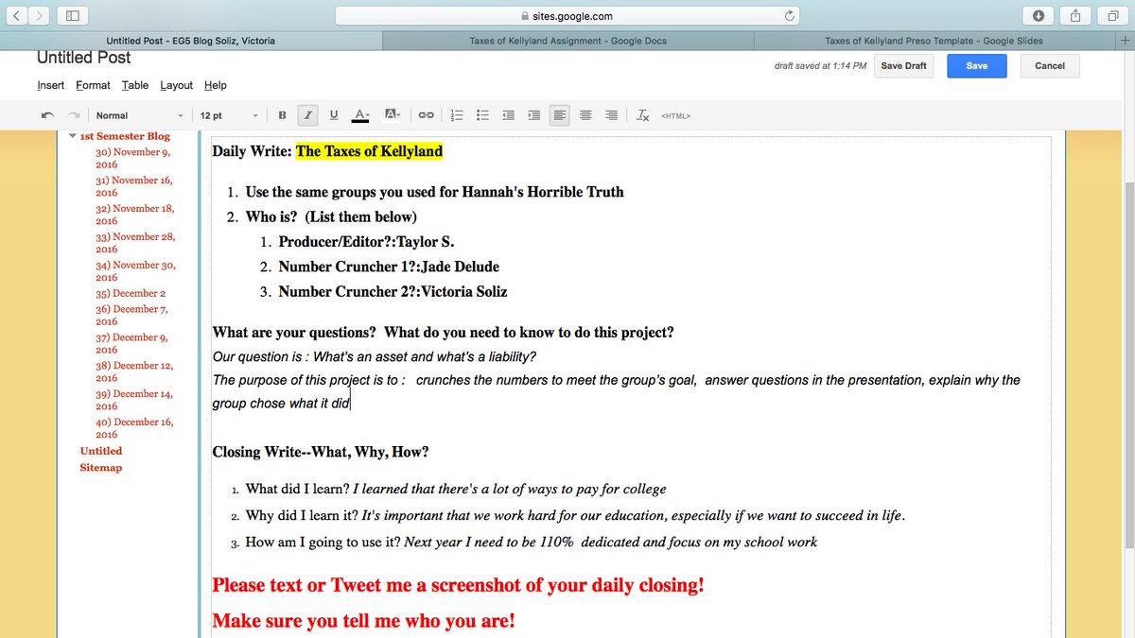Viewport: 1135px width, 638px height.
Task: Toggle bold formatting
Action: [282, 115]
